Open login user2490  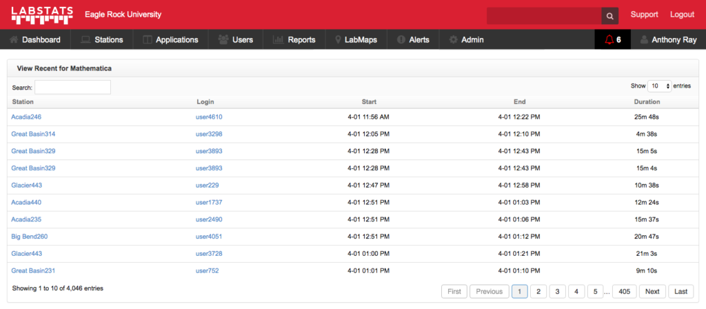tap(209, 219)
